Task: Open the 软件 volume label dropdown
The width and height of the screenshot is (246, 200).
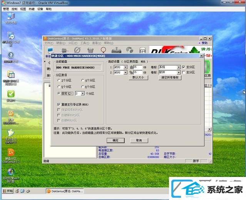Action: click(179, 73)
